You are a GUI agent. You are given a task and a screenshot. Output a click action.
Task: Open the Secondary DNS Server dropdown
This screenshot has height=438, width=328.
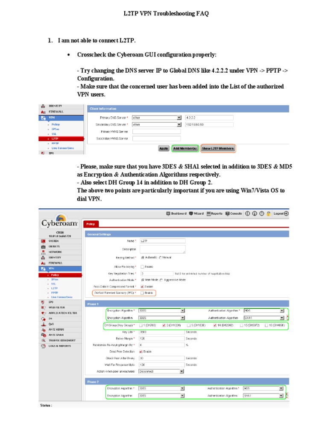157,124
